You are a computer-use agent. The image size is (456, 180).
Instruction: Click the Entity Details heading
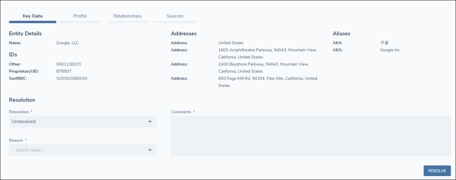(25, 34)
